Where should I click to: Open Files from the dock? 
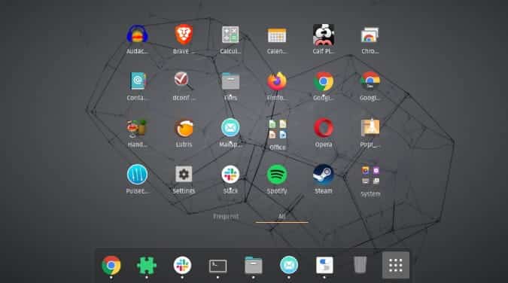tap(254, 265)
